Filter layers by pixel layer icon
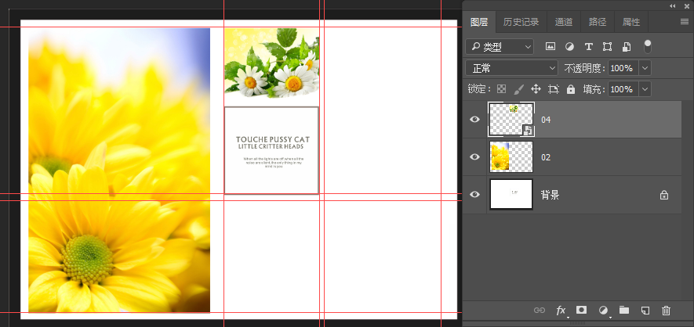 550,46
